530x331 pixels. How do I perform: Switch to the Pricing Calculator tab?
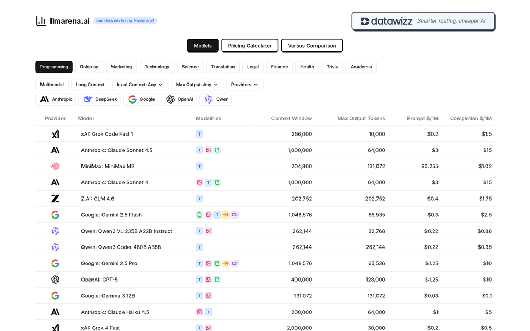[250, 46]
